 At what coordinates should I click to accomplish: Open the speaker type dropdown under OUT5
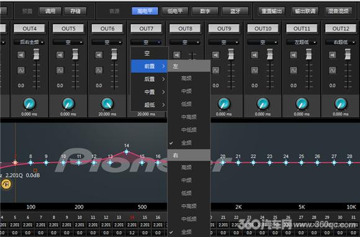tap(68, 42)
